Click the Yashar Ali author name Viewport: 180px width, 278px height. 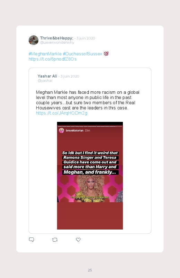point(47,76)
